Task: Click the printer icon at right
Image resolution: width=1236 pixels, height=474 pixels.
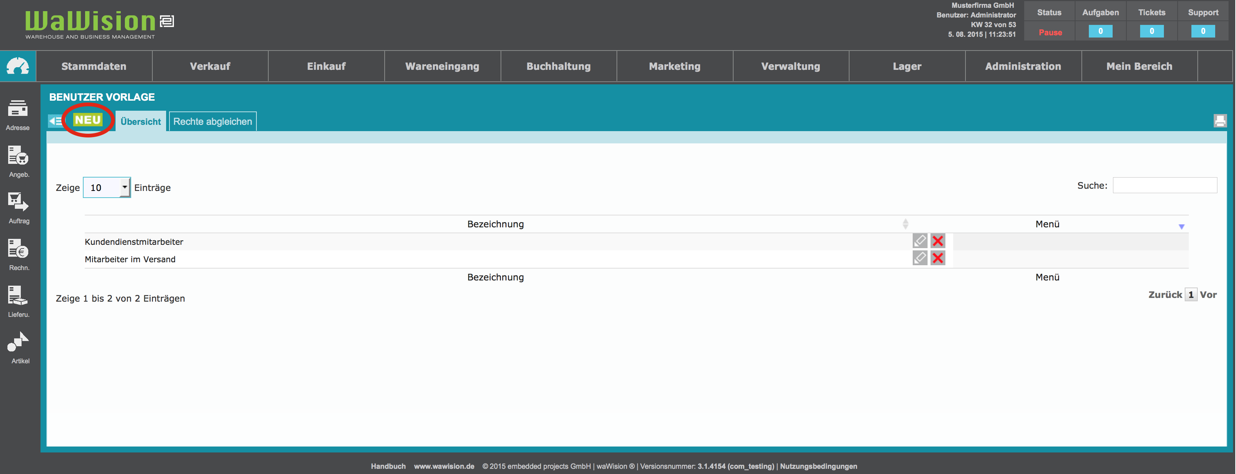Action: point(1220,120)
